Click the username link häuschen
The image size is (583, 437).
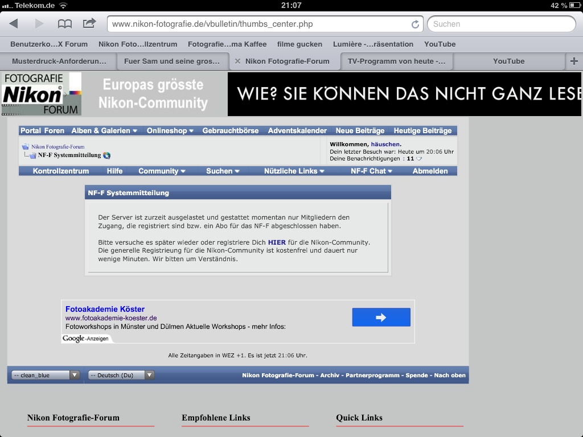385,144
